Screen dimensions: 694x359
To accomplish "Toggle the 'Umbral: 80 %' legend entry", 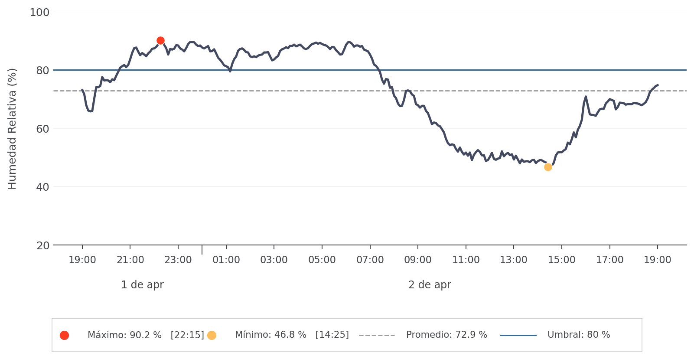I will 579,335.
